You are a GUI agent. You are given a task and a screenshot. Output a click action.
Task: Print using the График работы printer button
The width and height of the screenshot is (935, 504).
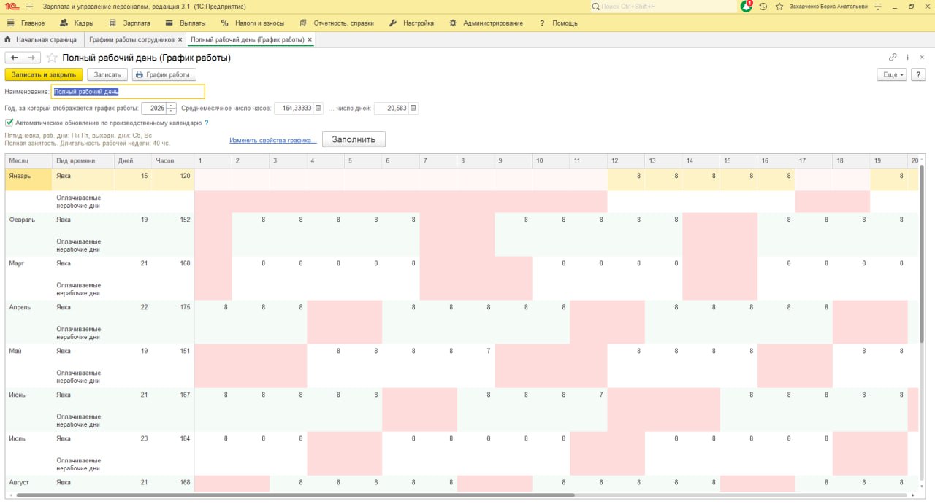(x=162, y=74)
